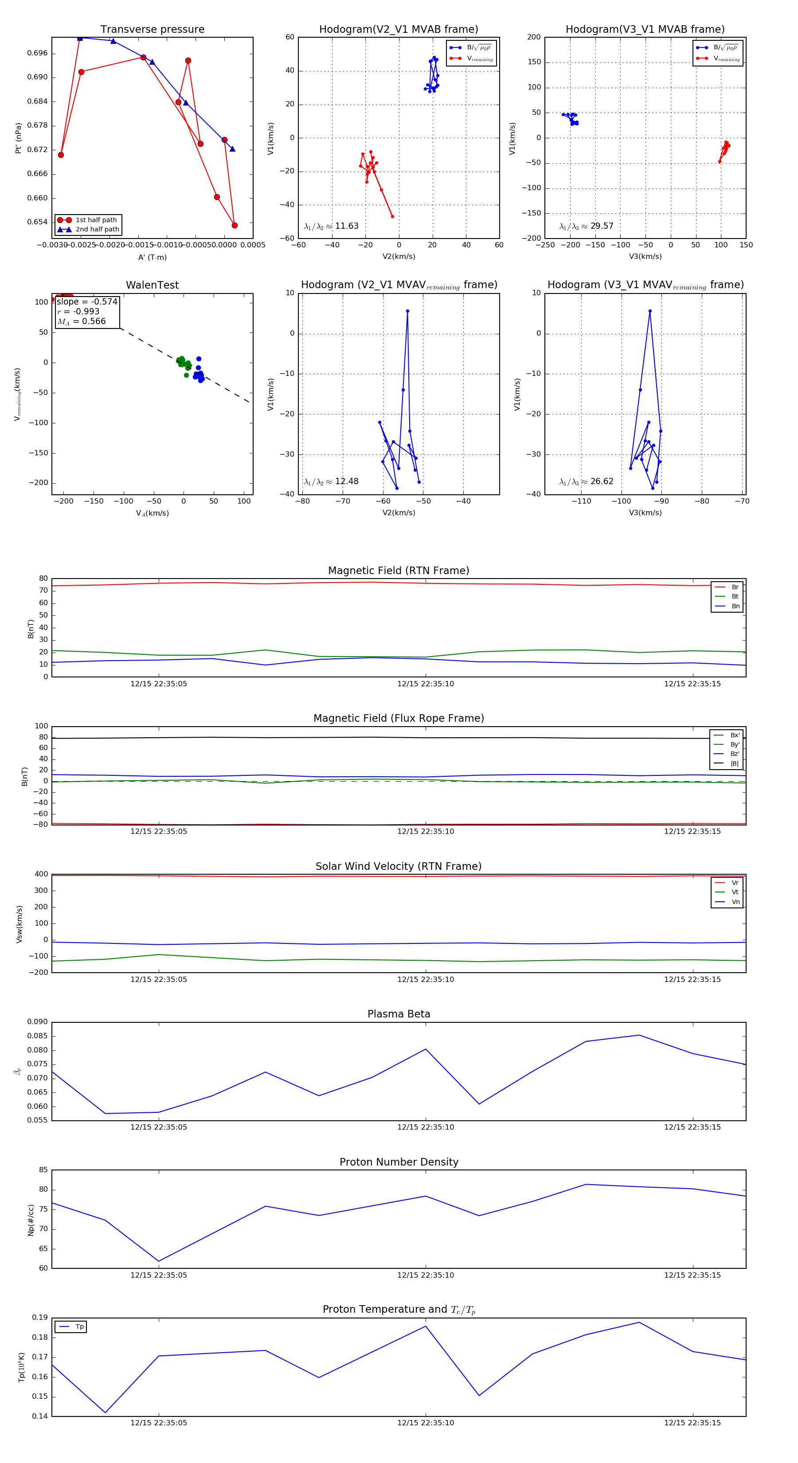Select the 'Bt' legend label
The width and height of the screenshot is (798, 1463).
(x=735, y=596)
